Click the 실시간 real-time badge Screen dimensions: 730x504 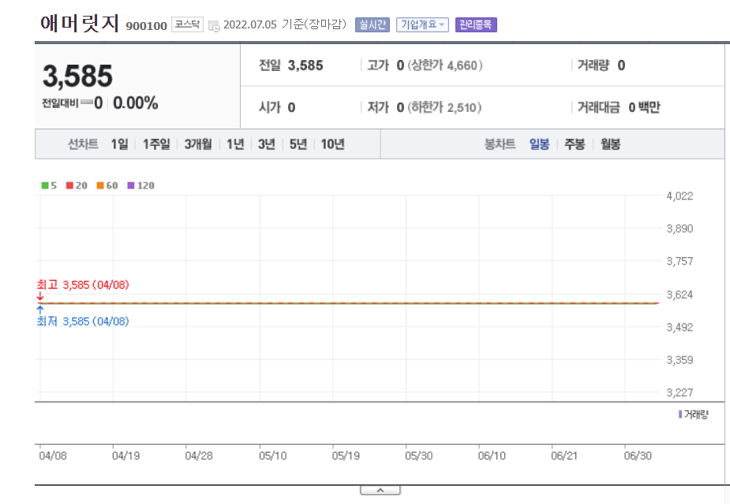tap(372, 24)
